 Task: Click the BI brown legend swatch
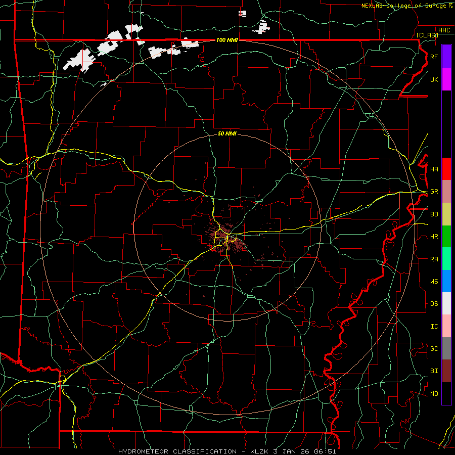click(x=446, y=371)
